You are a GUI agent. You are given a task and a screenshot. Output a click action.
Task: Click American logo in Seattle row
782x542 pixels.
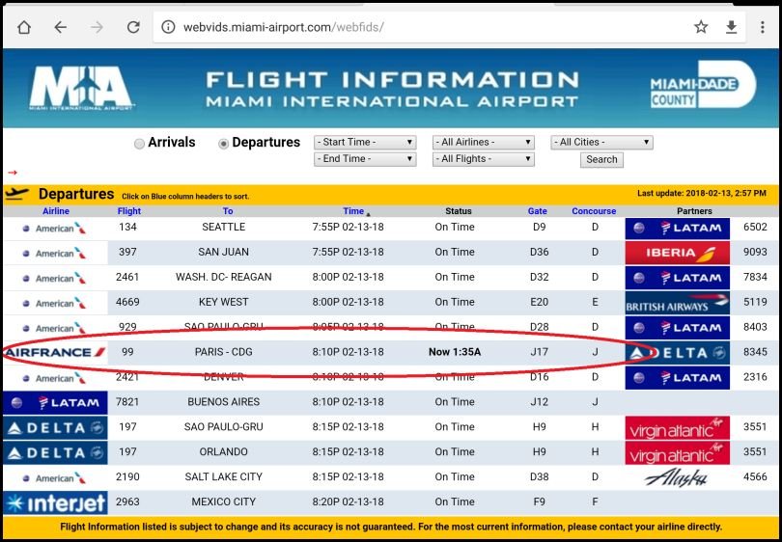tap(55, 229)
